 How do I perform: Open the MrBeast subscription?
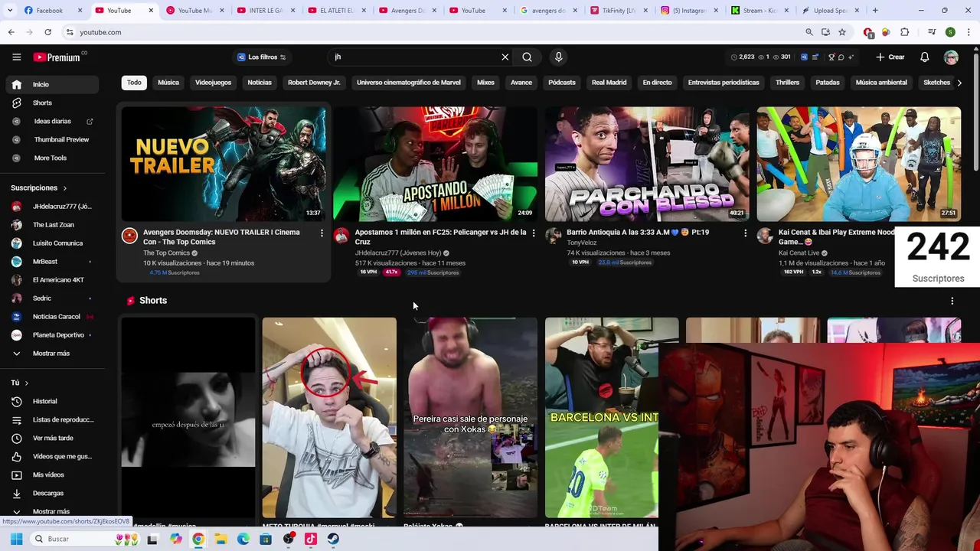click(x=52, y=262)
